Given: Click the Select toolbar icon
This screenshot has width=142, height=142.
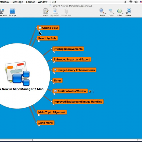Looking at the screenshot, I should tap(128, 11).
